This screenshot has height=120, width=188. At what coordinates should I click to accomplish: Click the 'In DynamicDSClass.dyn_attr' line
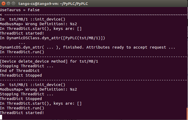click(53, 38)
